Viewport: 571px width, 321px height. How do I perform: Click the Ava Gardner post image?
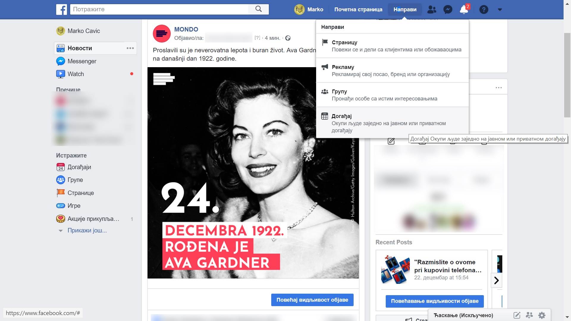pyautogui.click(x=253, y=173)
